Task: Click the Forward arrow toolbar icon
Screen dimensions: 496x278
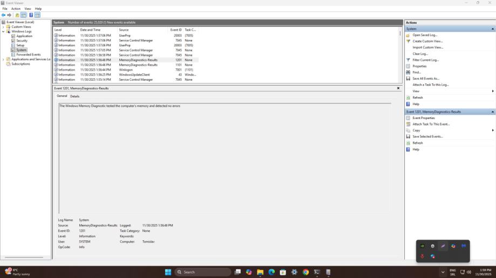Action: pos(9,15)
